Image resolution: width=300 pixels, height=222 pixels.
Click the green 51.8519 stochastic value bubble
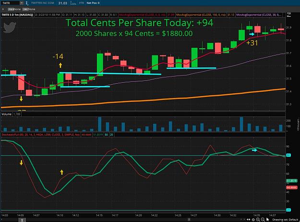coord(291,180)
